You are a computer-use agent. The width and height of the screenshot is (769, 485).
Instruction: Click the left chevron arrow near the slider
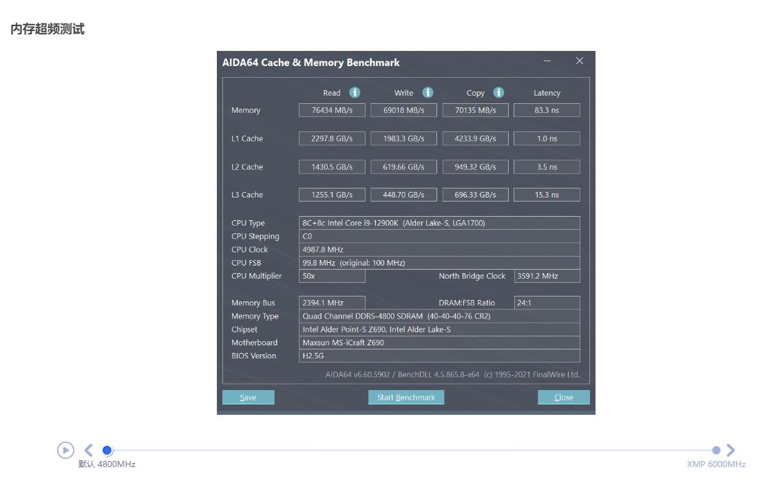[x=87, y=449]
